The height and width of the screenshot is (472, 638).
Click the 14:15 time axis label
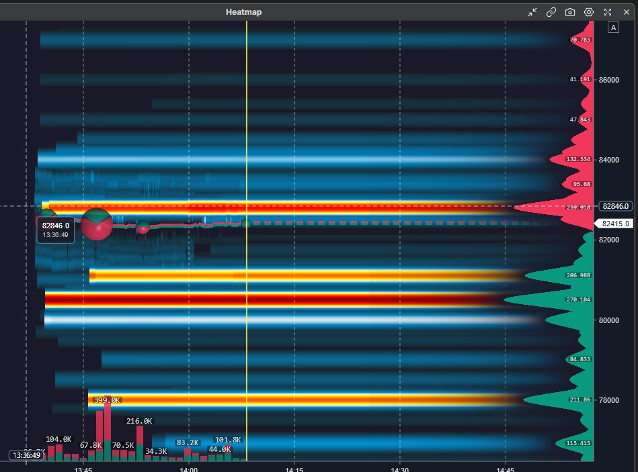tap(294, 469)
